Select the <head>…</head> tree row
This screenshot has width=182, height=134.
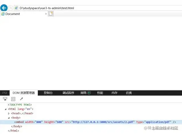coord(22,113)
